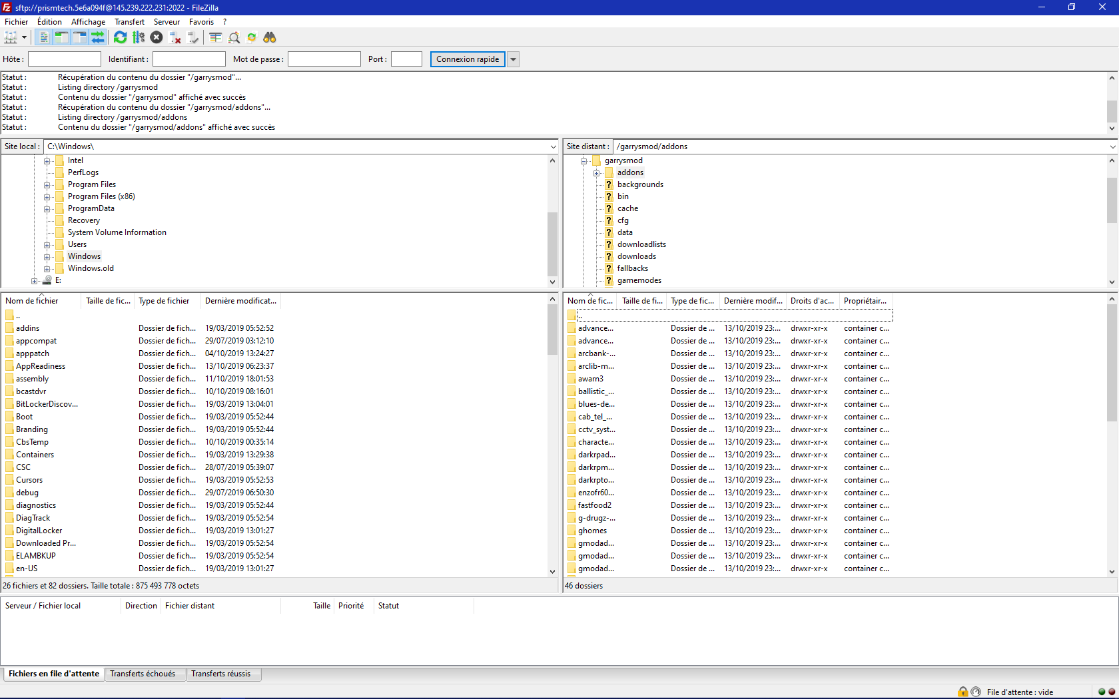Image resolution: width=1119 pixels, height=699 pixels.
Task: Open the Favoris menu
Action: 201,22
